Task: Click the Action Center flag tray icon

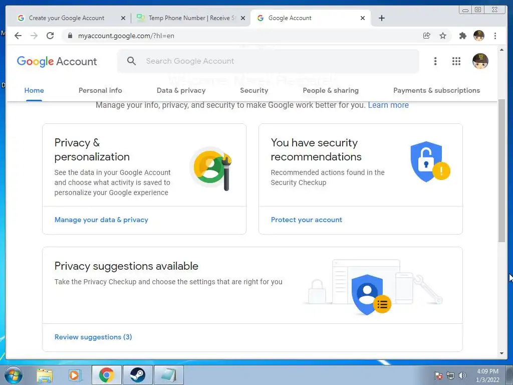Action: click(x=438, y=375)
